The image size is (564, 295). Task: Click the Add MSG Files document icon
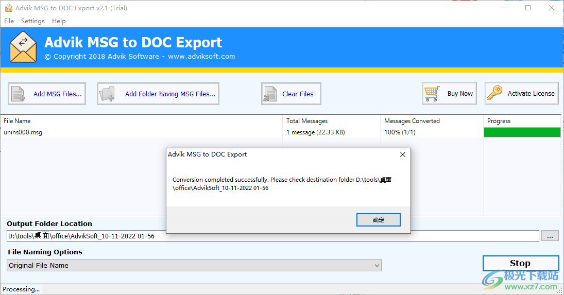(x=19, y=94)
